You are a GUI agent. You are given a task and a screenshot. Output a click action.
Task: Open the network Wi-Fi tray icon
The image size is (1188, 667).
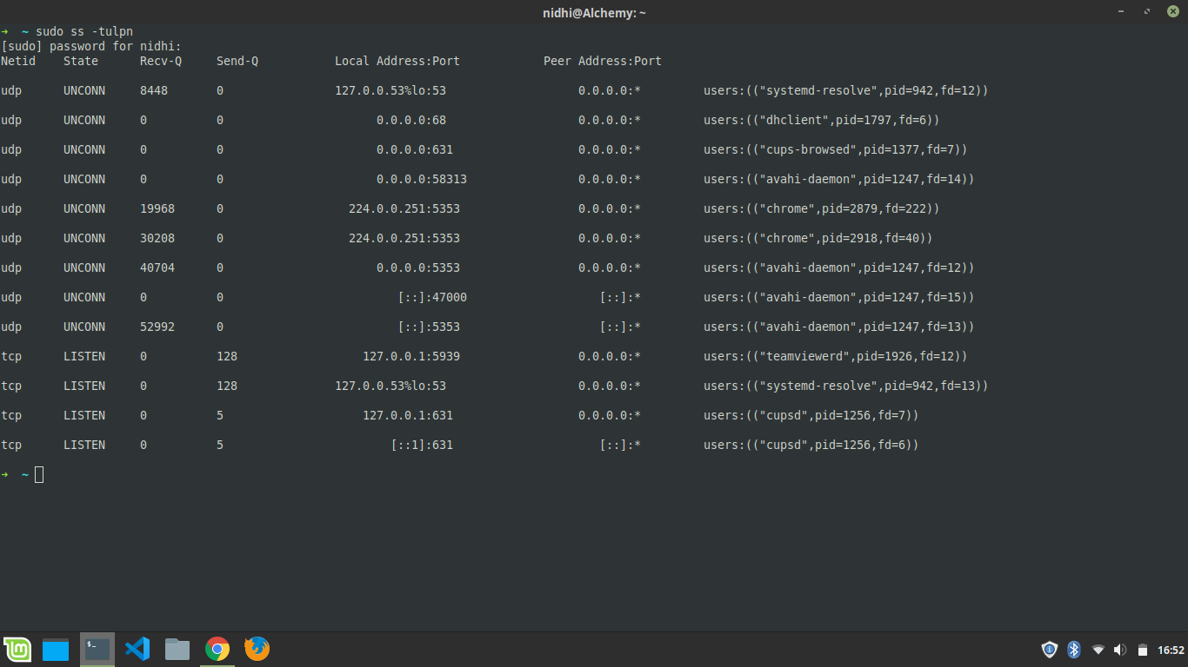pyautogui.click(x=1098, y=650)
